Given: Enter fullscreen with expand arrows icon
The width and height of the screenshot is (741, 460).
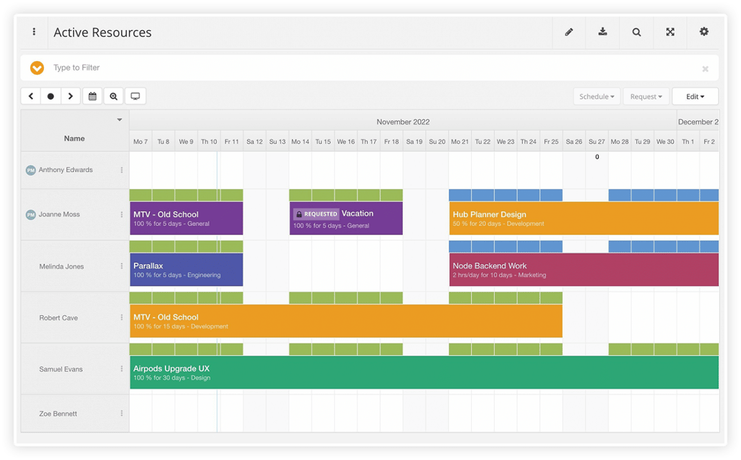Looking at the screenshot, I should tap(670, 32).
